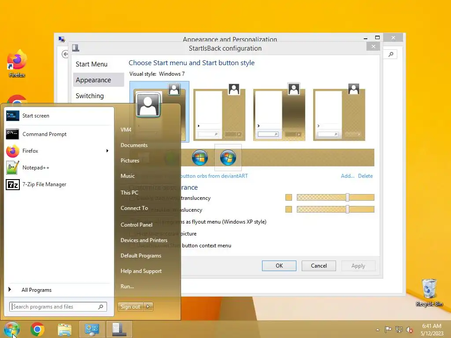
Task: Click OK in StartIsBack configuration
Action: coord(279,266)
